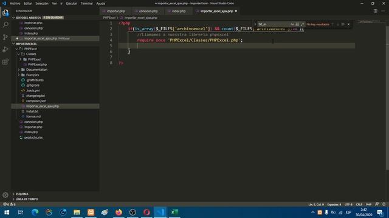
Task: Open errors and warnings status indicator
Action: 9,205
